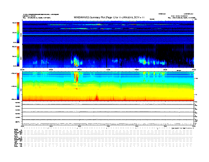This screenshot has width=209, height=162.
Task: Click the -130.00 label on TNR scale
Action: click(x=14, y=73)
